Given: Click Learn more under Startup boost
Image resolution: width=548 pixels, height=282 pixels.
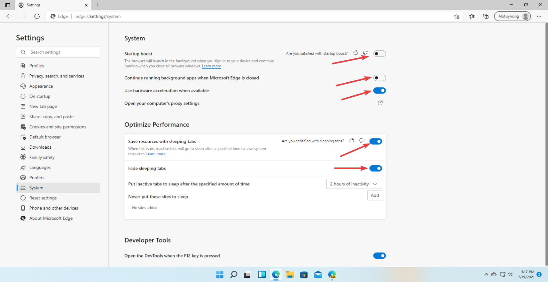Looking at the screenshot, I should point(211,66).
